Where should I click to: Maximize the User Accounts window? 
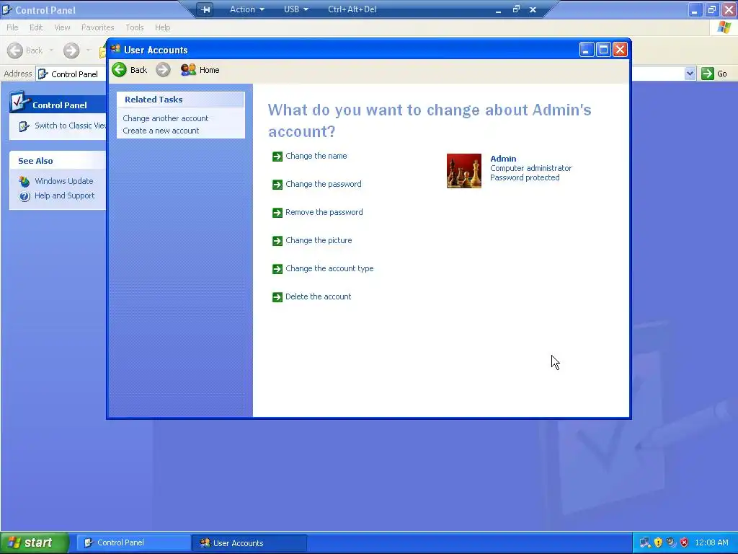pyautogui.click(x=603, y=50)
